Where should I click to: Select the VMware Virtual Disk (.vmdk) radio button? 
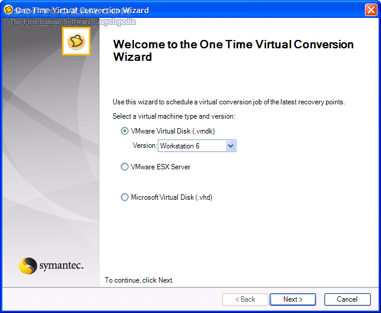tap(124, 131)
